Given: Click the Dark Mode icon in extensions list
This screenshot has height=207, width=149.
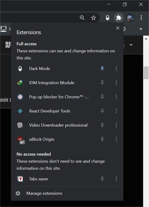Looking at the screenshot, I should 20,69.
